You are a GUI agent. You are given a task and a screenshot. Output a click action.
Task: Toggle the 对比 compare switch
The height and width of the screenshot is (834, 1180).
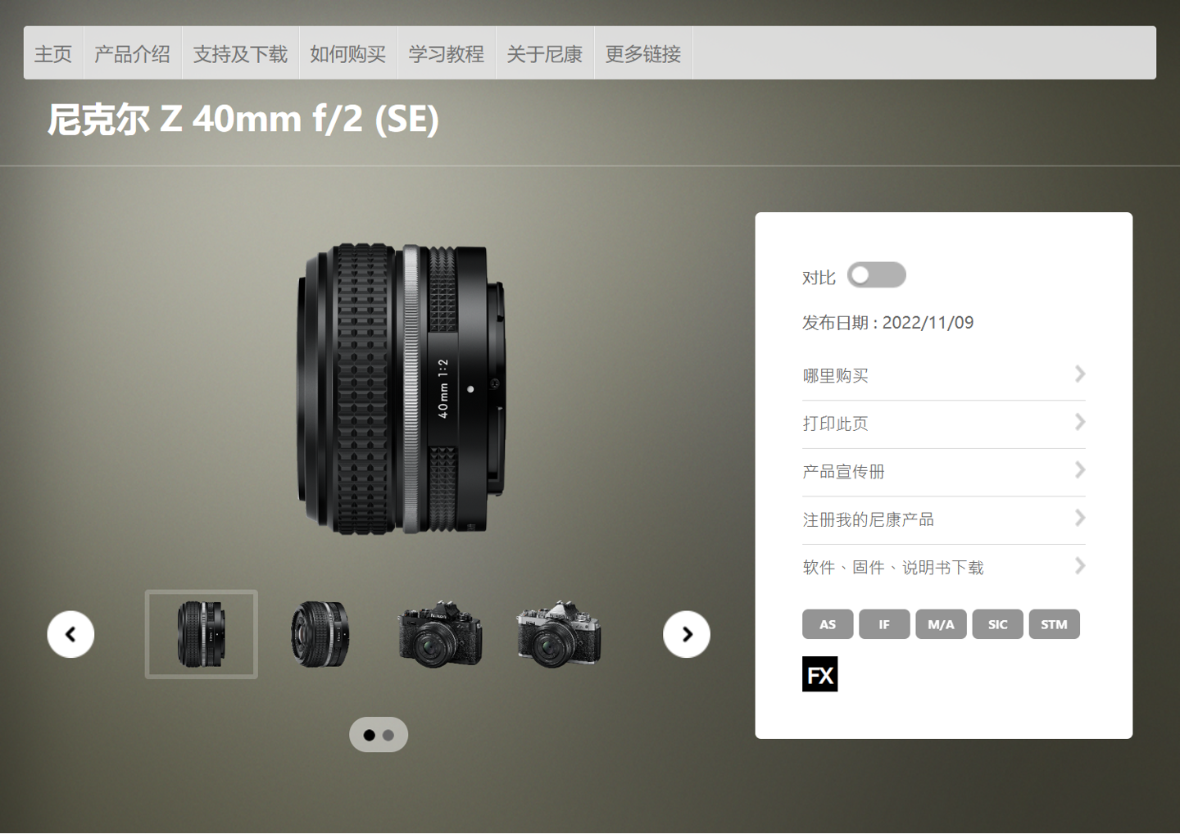click(876, 275)
